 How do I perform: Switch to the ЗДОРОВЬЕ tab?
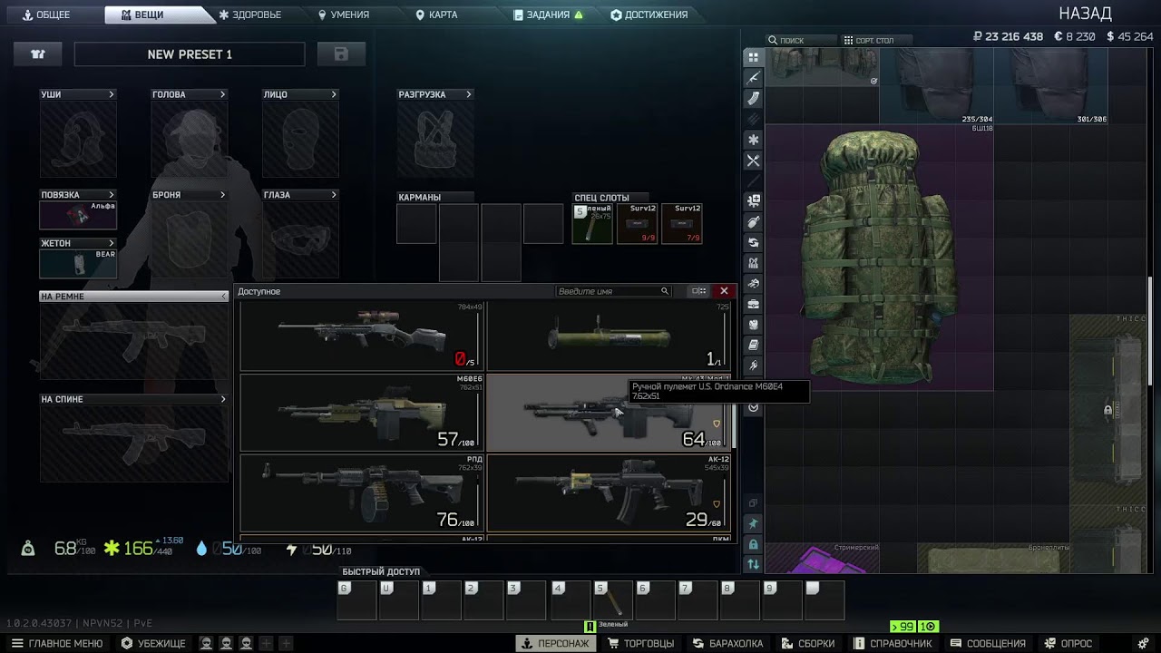(250, 15)
